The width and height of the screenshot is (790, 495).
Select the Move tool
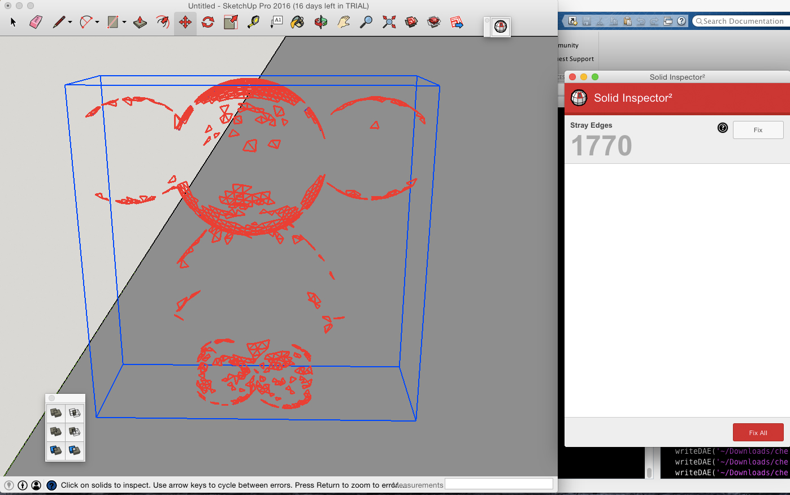click(x=185, y=23)
